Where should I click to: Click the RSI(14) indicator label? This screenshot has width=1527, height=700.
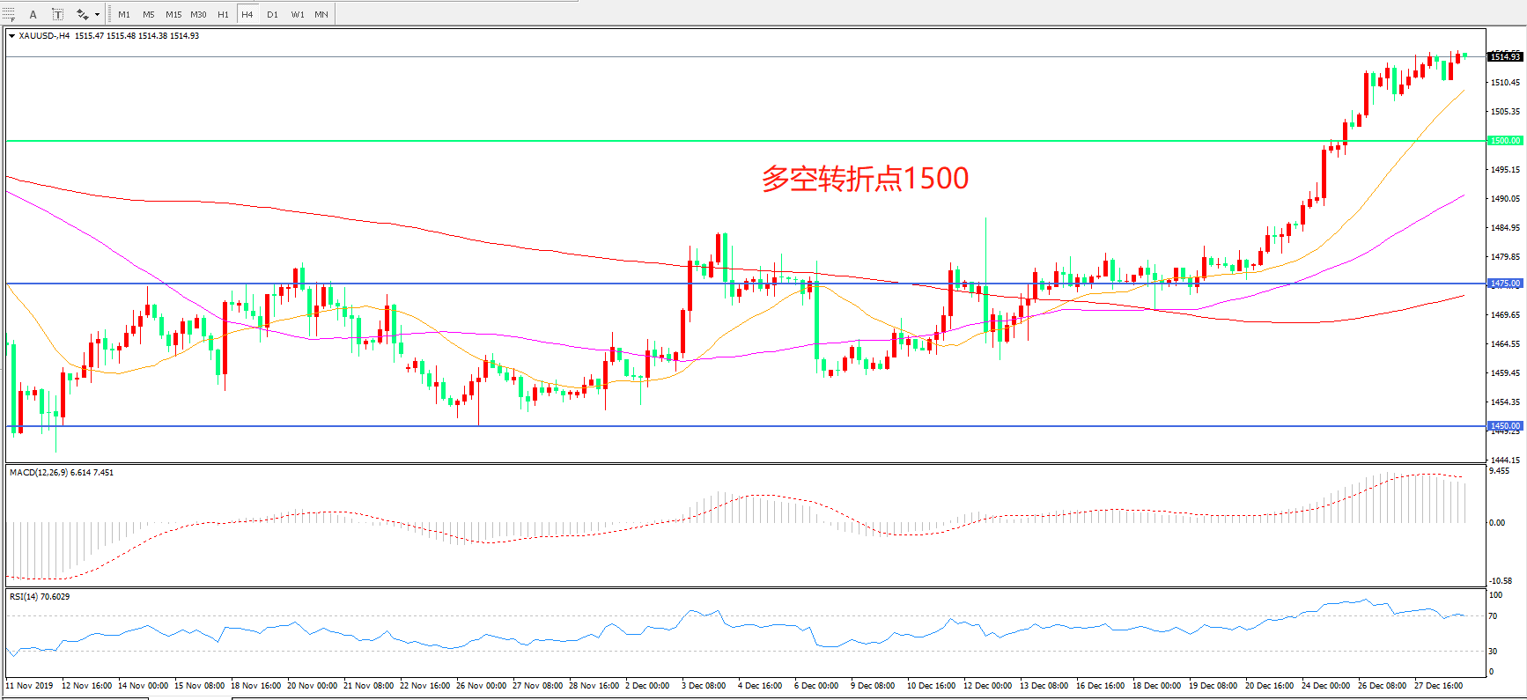point(40,597)
